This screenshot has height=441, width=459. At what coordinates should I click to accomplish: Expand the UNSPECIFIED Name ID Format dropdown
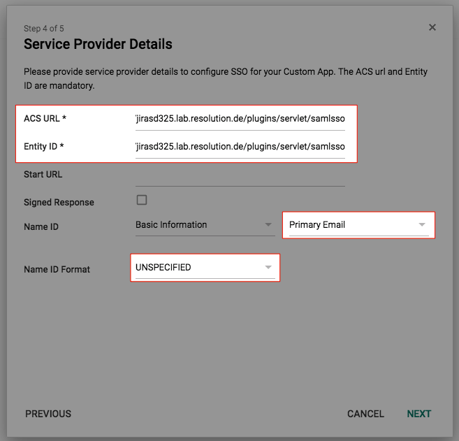pos(205,268)
